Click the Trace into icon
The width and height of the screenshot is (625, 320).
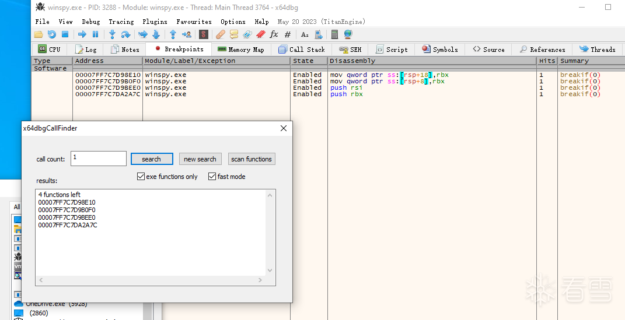coord(143,34)
